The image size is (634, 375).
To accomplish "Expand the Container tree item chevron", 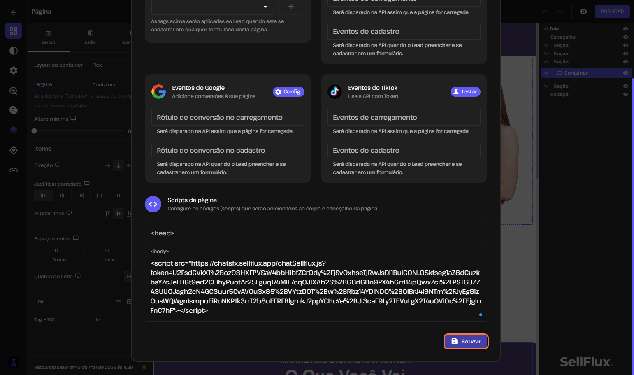I will click(546, 73).
